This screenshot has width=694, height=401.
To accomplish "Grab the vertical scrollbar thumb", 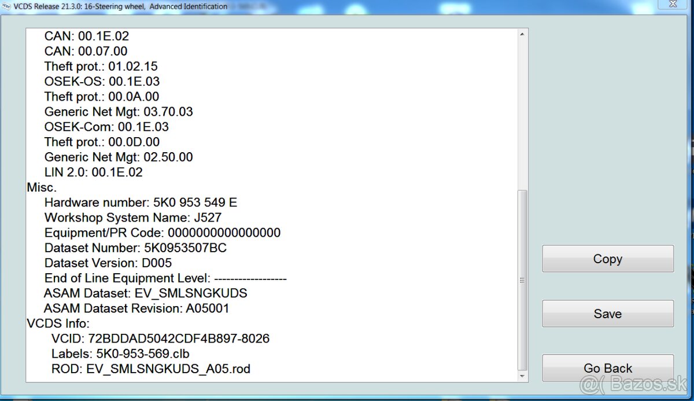I will click(x=522, y=280).
